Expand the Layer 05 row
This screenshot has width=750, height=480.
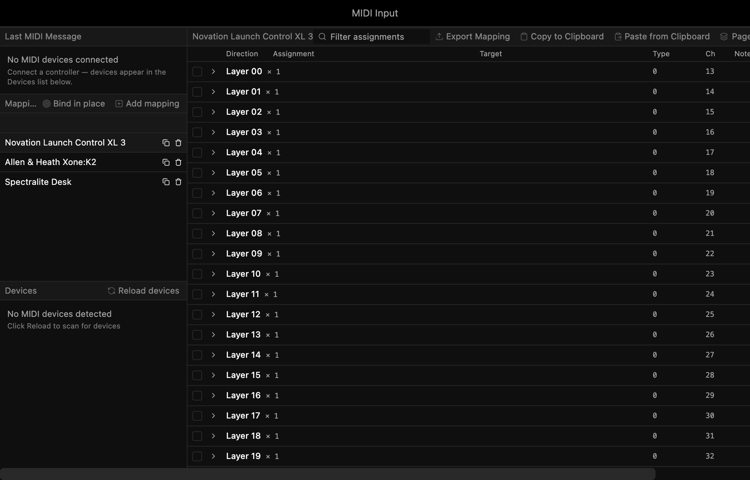point(213,173)
